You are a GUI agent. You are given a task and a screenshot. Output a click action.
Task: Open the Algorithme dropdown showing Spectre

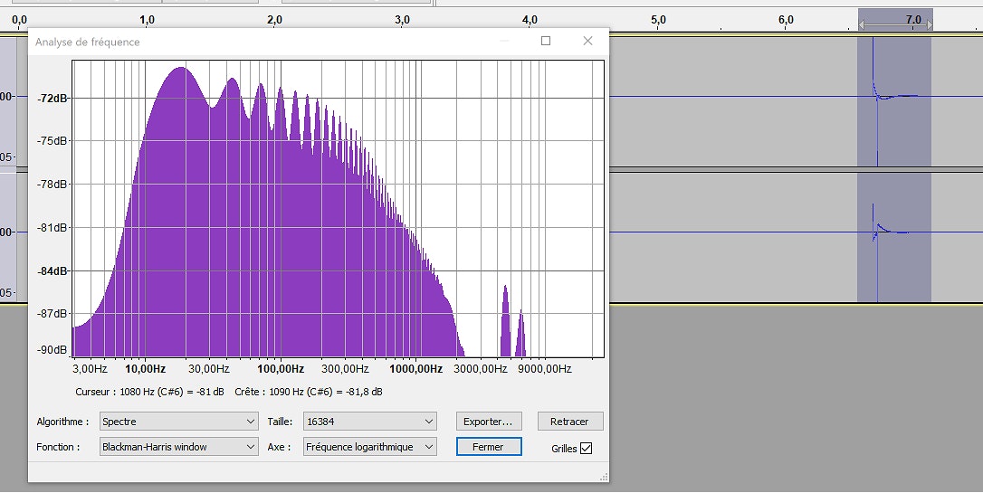click(x=178, y=422)
